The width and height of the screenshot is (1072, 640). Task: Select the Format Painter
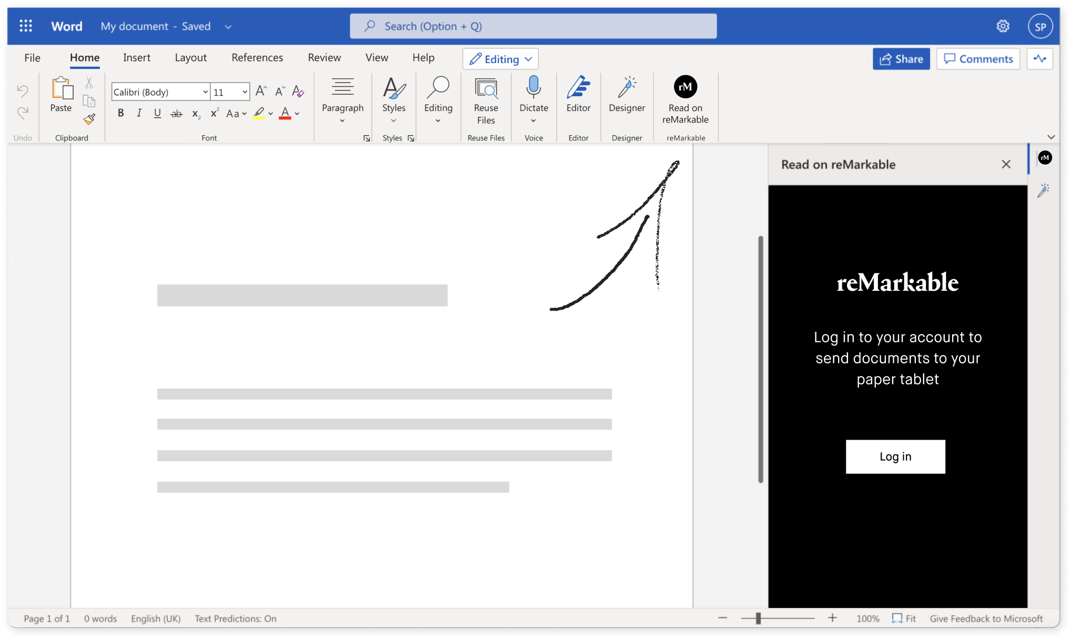[x=89, y=119]
